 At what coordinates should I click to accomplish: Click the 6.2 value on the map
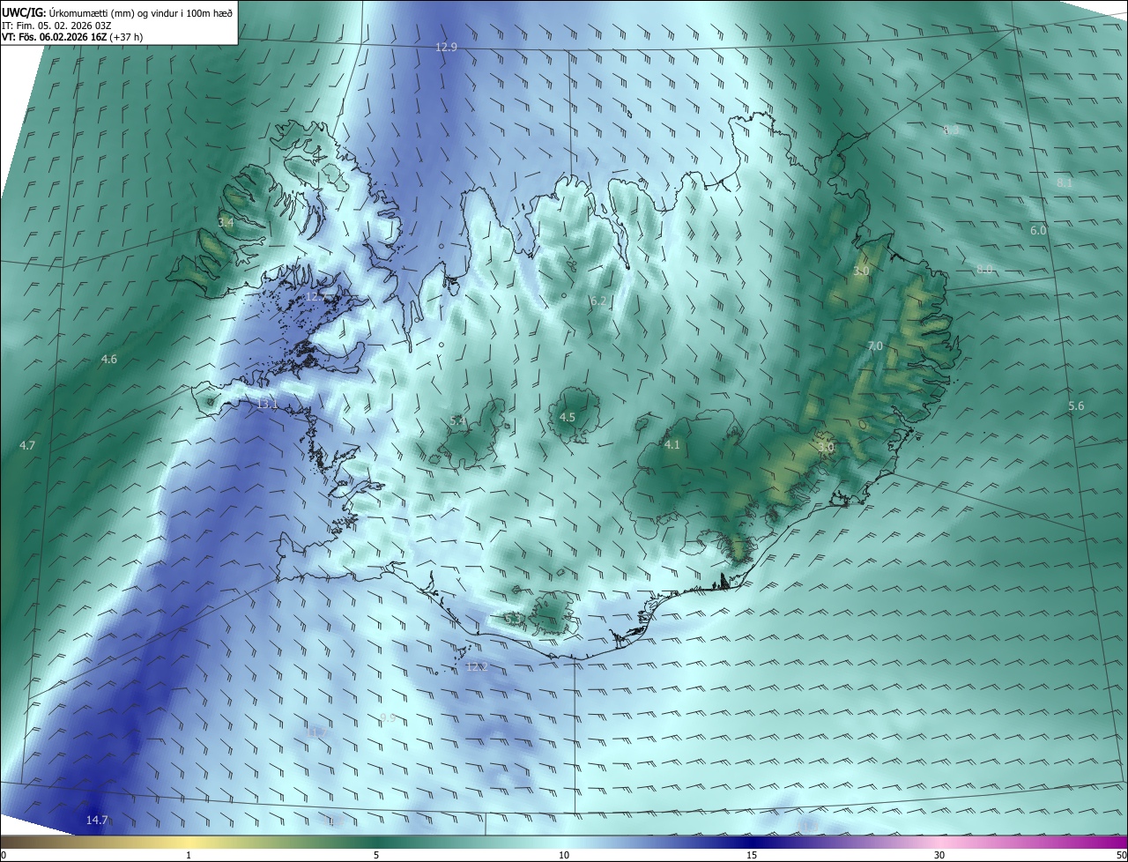click(x=598, y=301)
